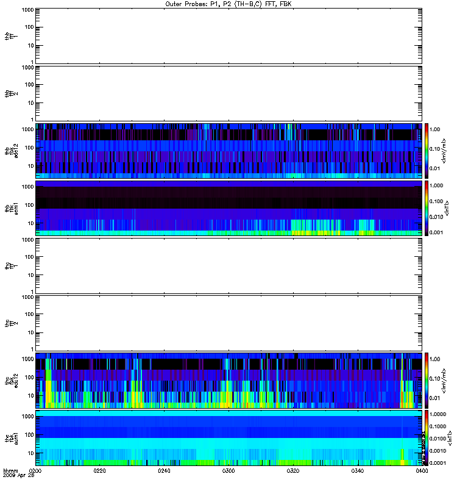
Task: Click the "0.0100" colorbar tick label
Action: coord(438,439)
